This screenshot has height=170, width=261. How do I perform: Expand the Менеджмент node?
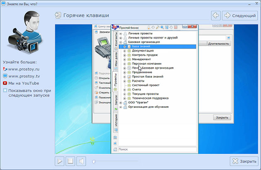[125, 60]
